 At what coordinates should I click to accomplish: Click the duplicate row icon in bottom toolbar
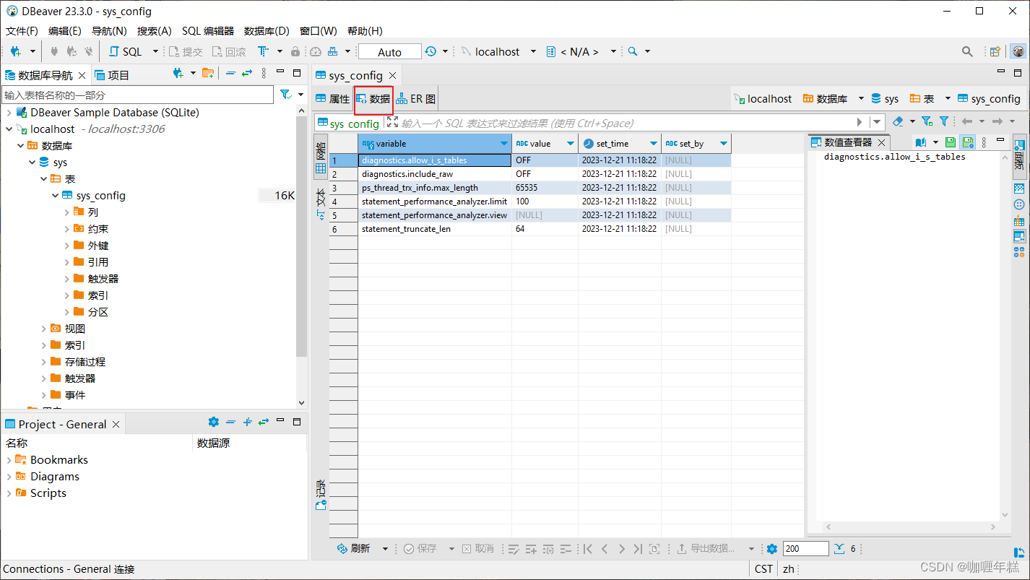(548, 549)
